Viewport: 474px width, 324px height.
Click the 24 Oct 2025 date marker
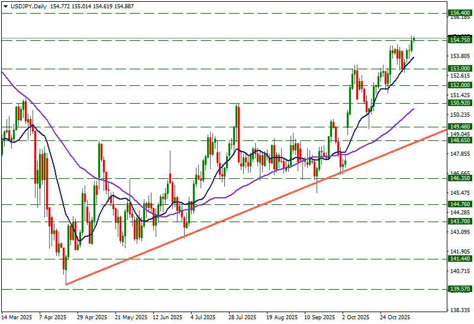coord(395,317)
